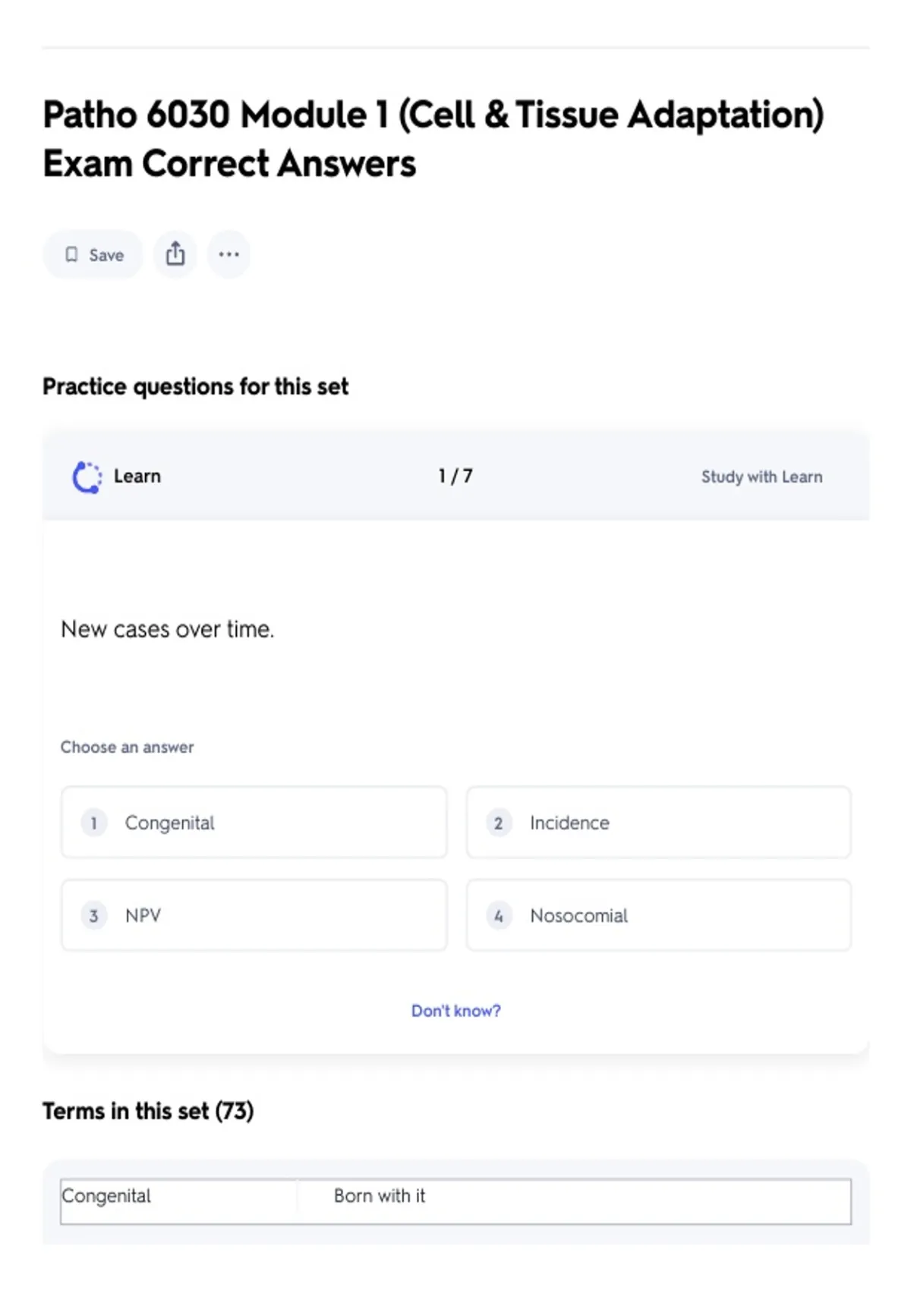Open the three-dots more options menu
The width and height of the screenshot is (911, 1290).
[x=229, y=254]
